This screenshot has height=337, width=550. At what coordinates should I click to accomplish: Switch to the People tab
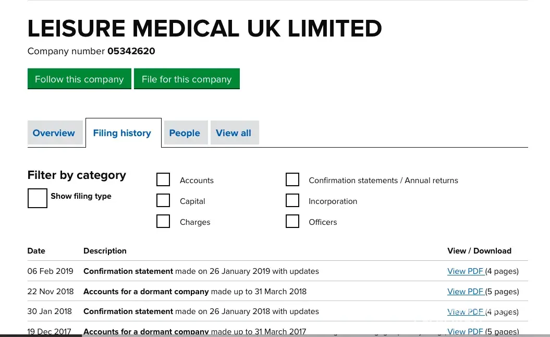coord(185,133)
